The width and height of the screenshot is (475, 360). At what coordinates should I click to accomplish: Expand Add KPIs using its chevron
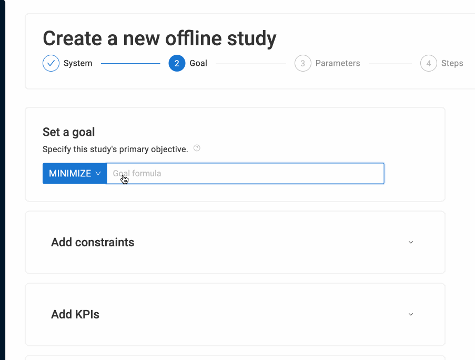[x=411, y=314]
